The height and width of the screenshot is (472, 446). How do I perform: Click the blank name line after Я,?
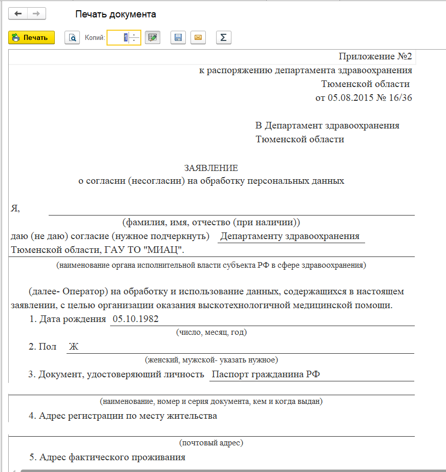230,208
